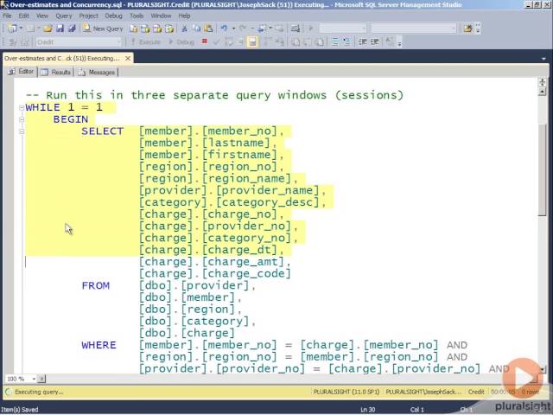This screenshot has width=553, height=415.
Task: Click the comment line about three query windows
Action: pos(214,95)
